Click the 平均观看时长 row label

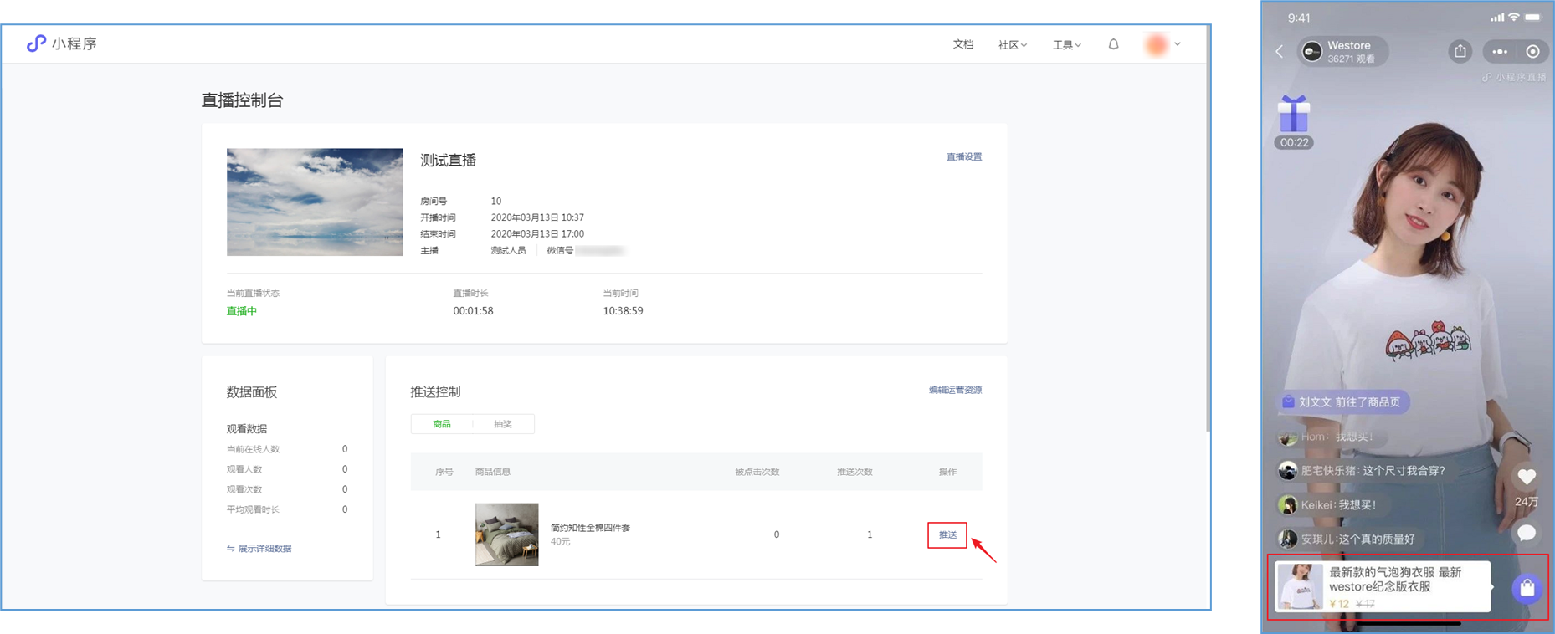[253, 509]
